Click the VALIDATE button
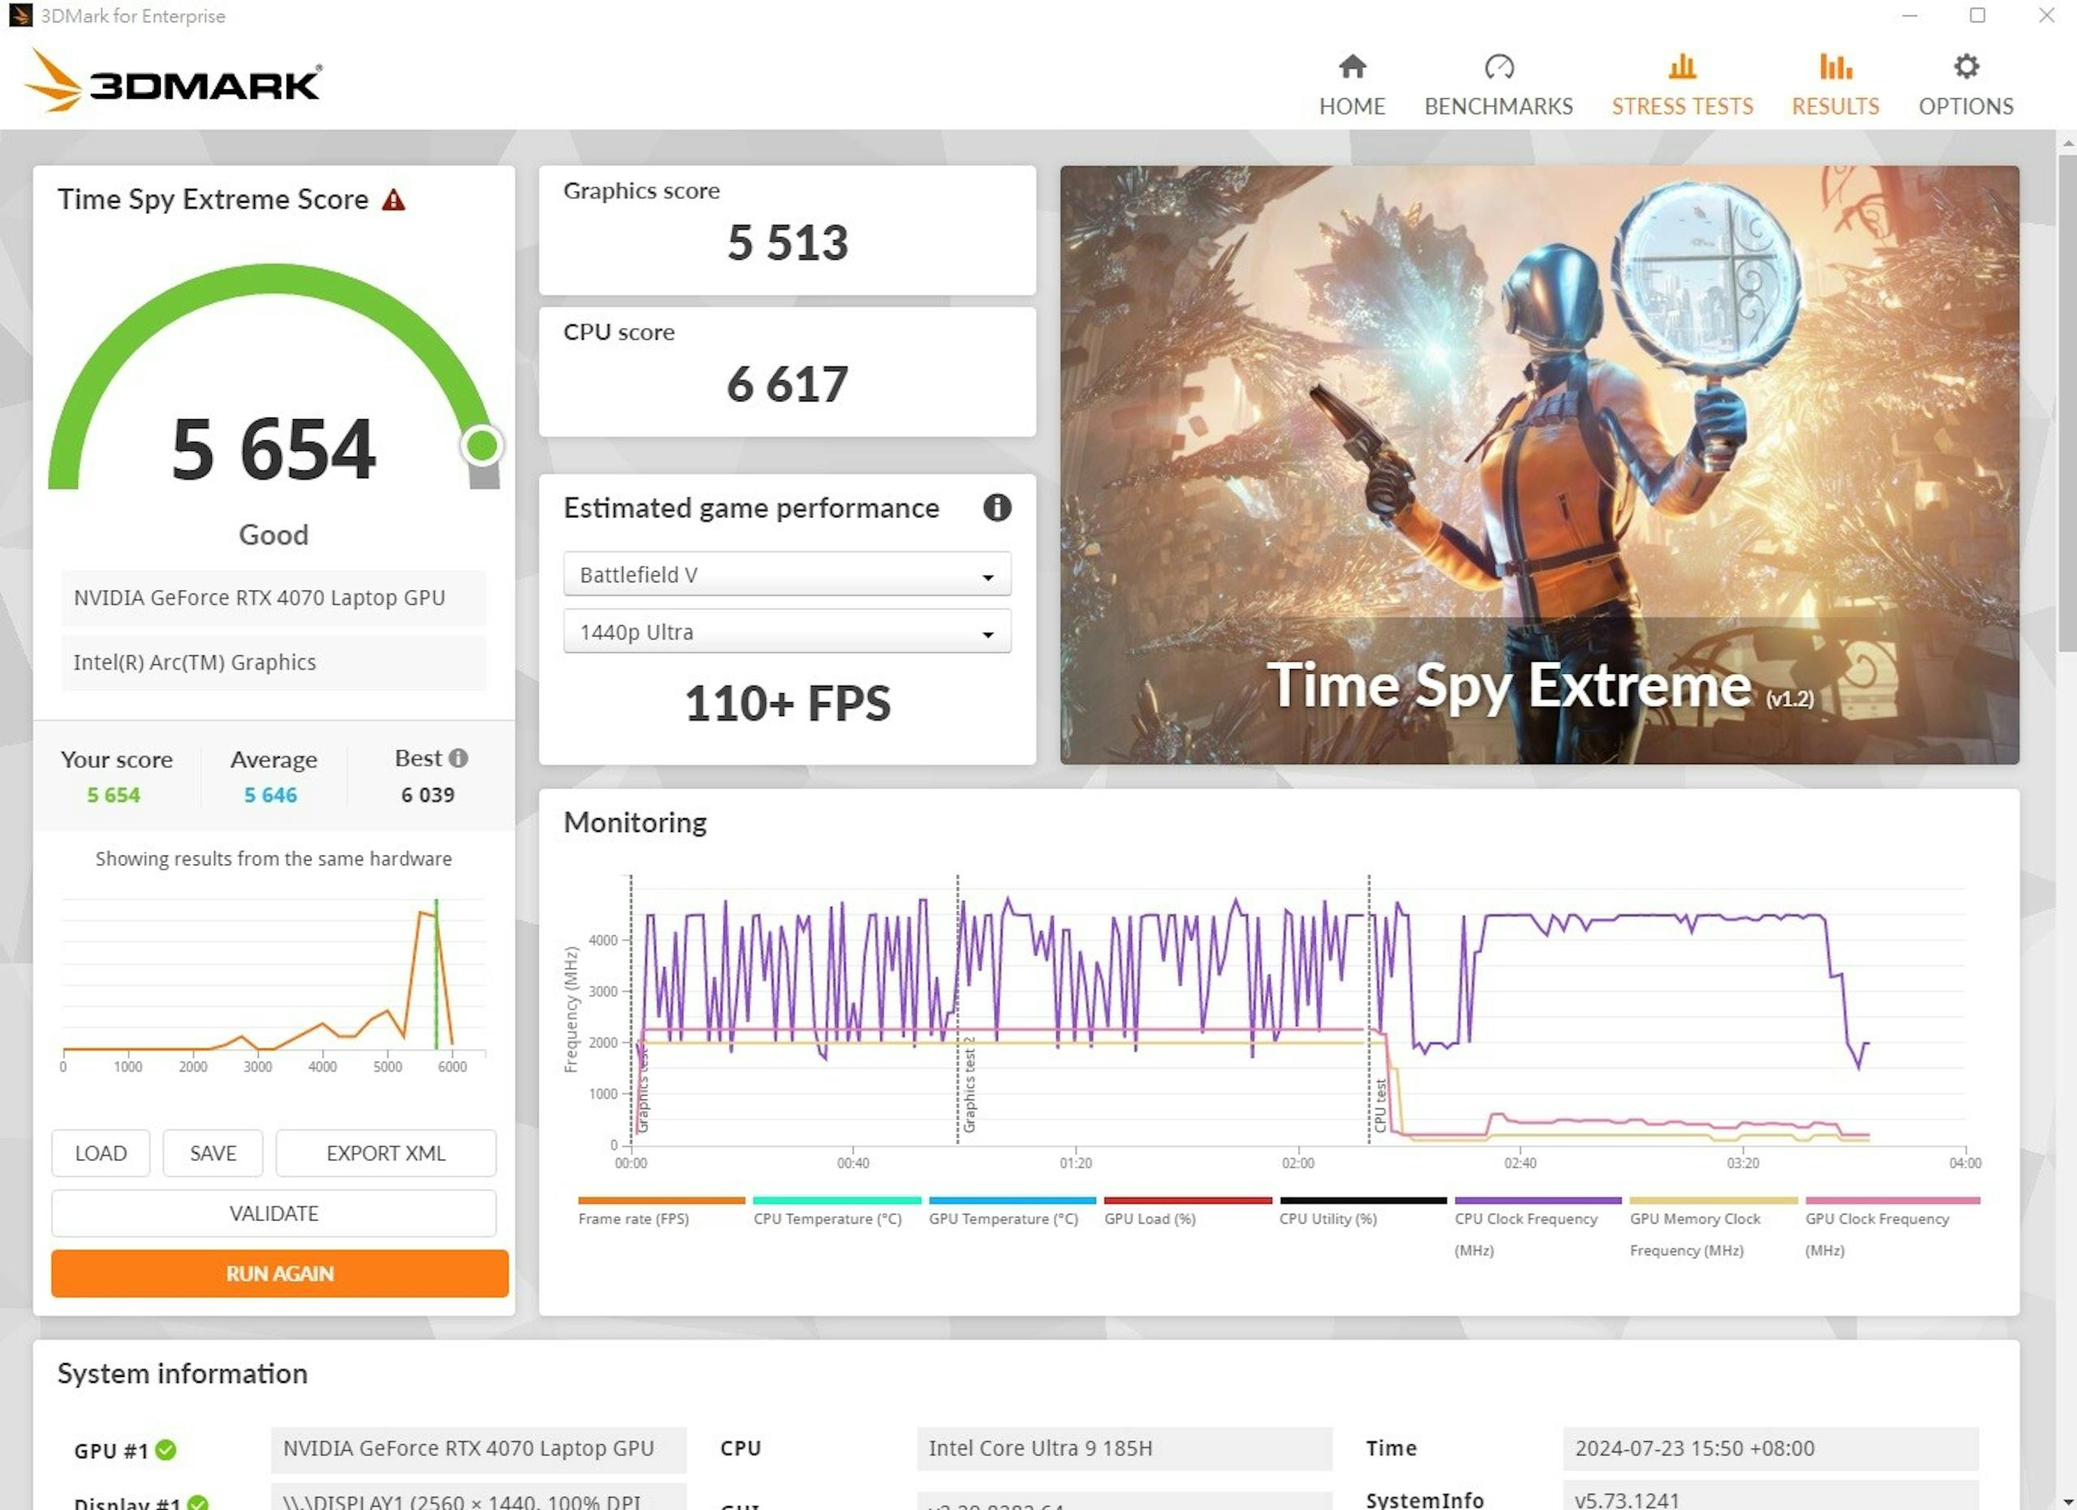Image resolution: width=2077 pixels, height=1510 pixels. [x=273, y=1213]
